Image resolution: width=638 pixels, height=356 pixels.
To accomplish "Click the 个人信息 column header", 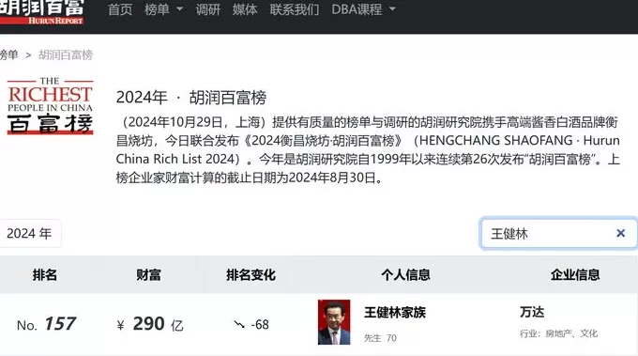I will point(405,275).
